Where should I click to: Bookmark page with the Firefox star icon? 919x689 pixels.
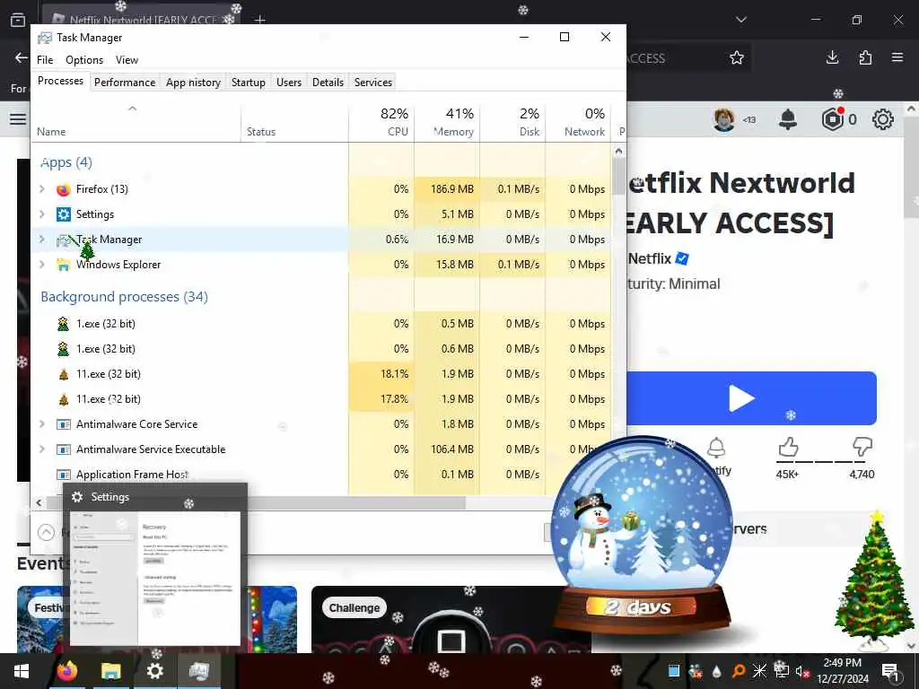[737, 58]
